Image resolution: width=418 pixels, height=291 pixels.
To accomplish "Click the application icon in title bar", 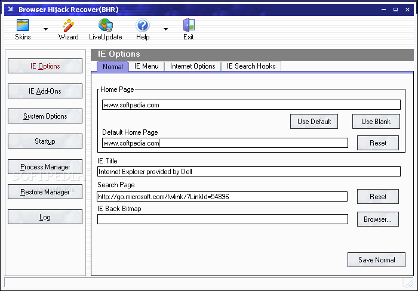I will pos(10,9).
